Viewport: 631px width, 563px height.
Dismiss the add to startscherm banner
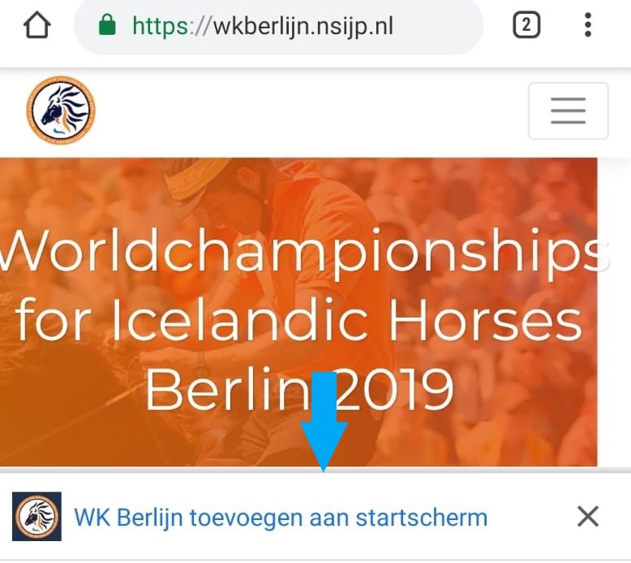click(x=588, y=516)
